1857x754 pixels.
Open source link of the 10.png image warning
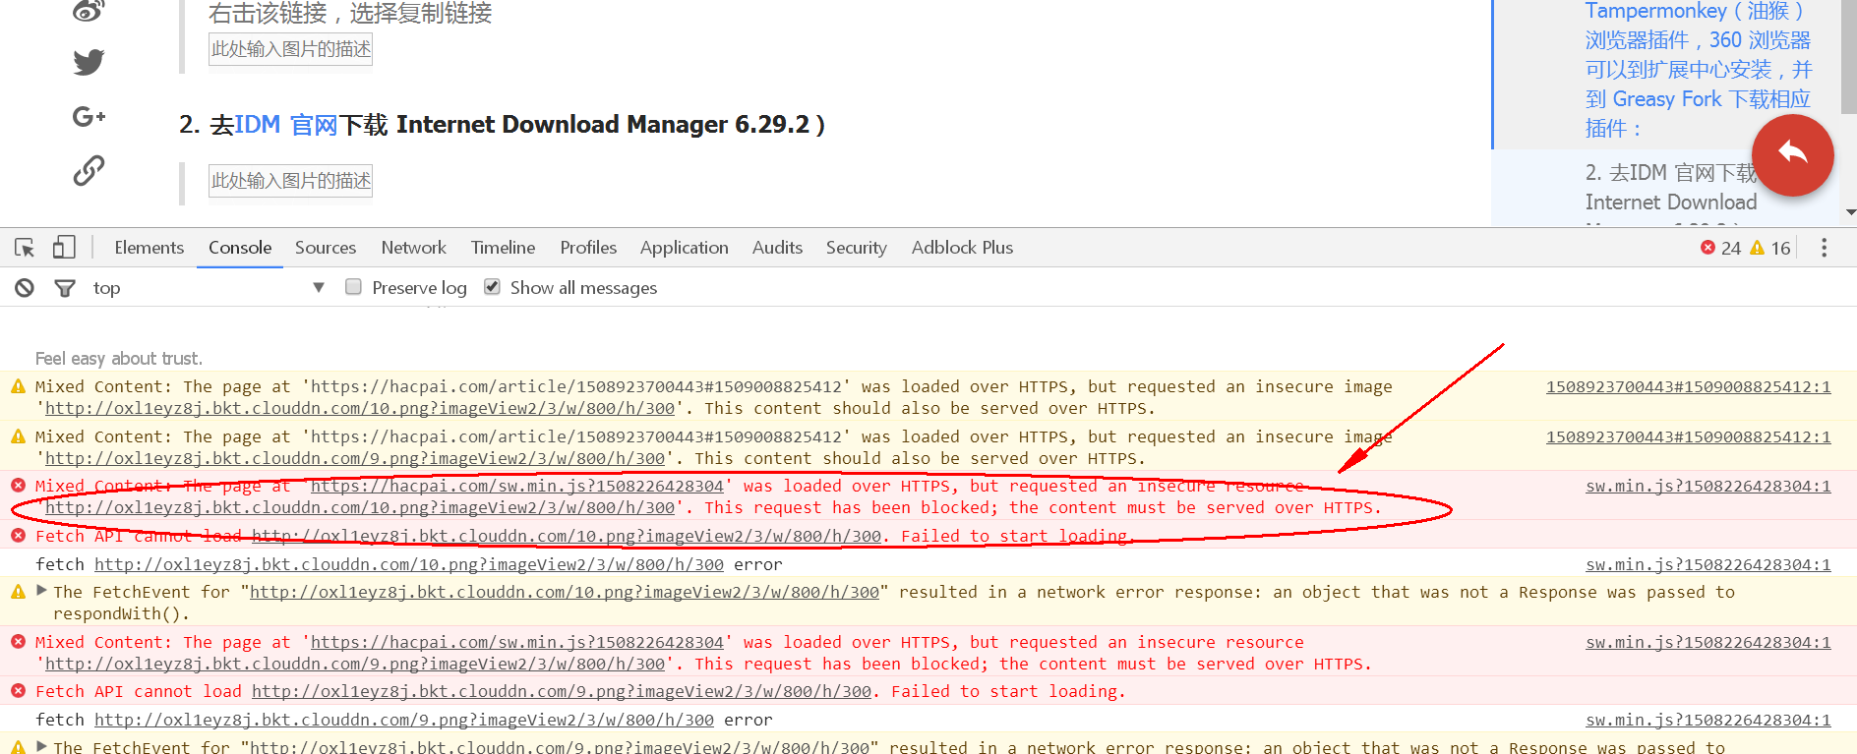click(x=1688, y=387)
